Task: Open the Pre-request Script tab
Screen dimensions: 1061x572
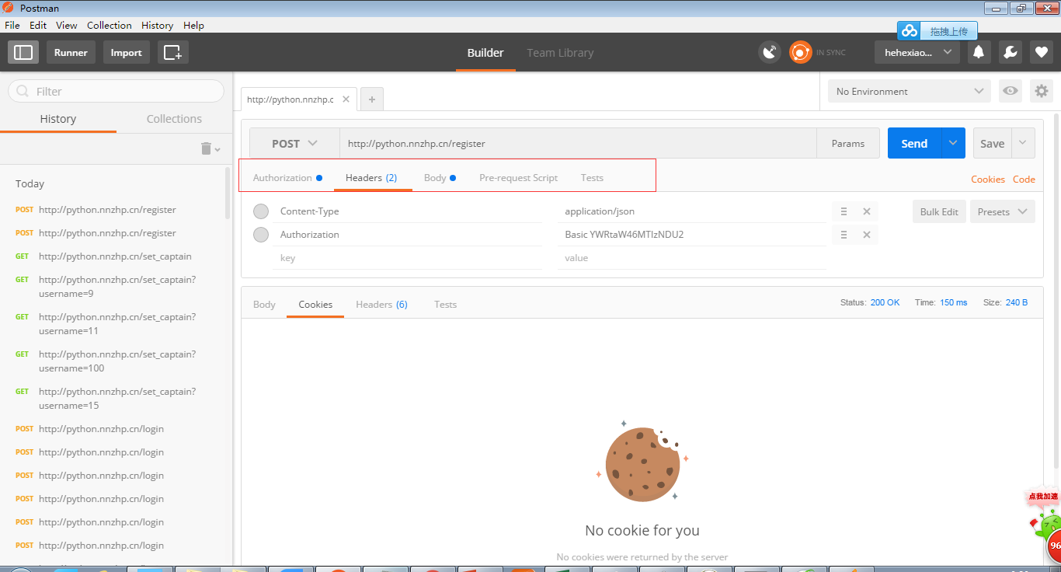Action: click(x=518, y=178)
